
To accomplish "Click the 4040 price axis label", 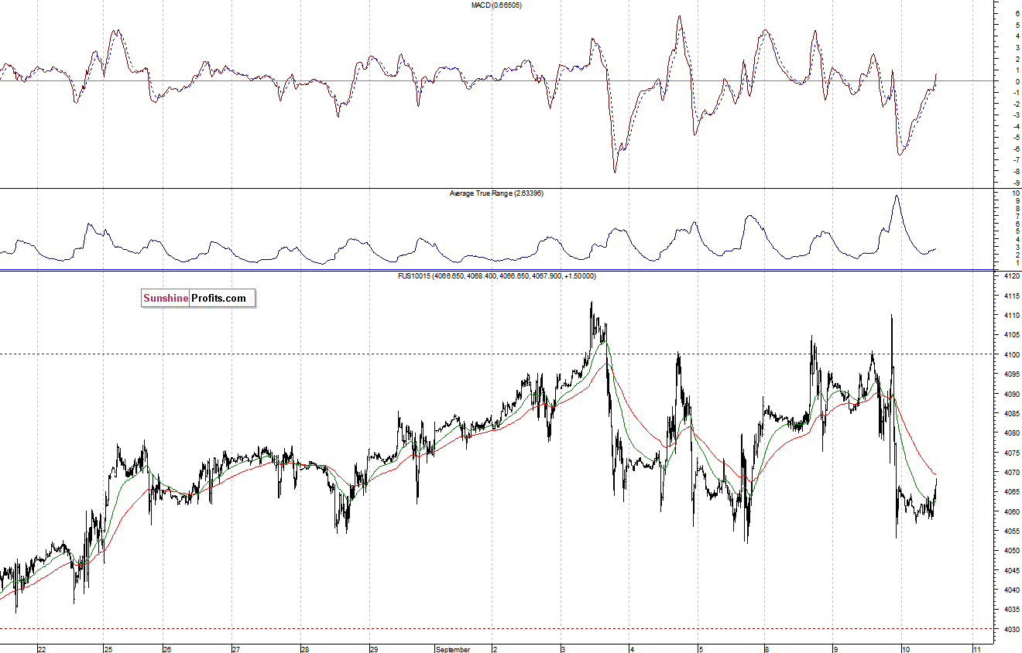I will click(1010, 590).
